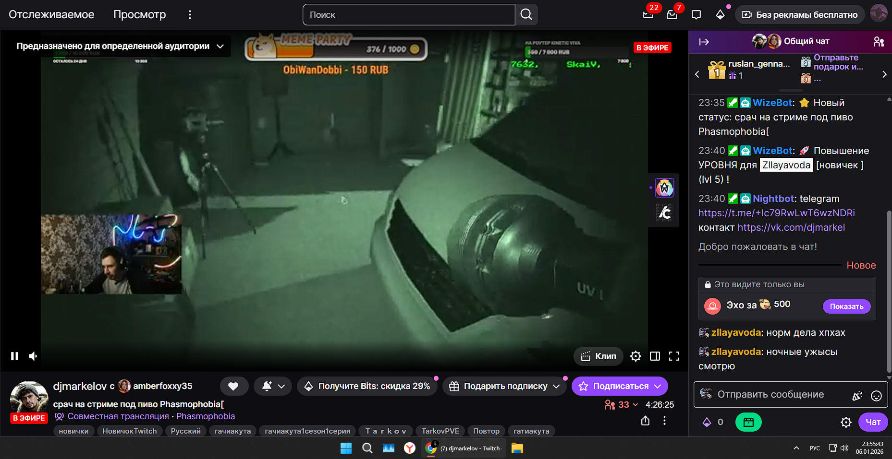Go to Отслеживаемое in top navigation

click(x=51, y=14)
